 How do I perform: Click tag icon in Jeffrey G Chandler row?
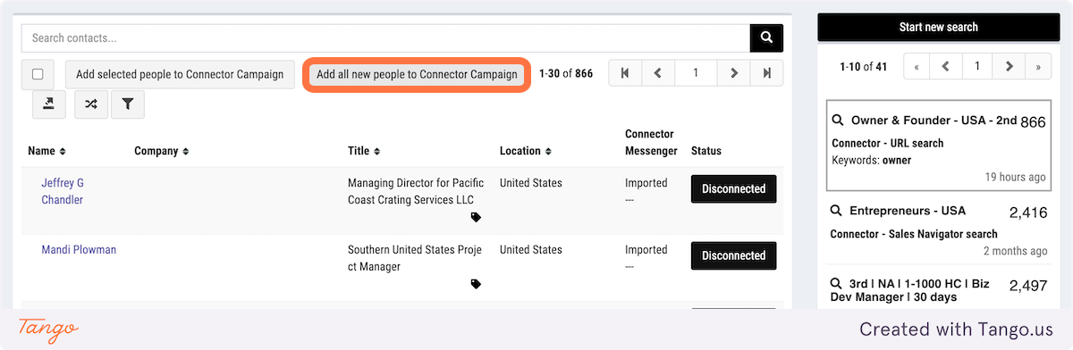tap(477, 217)
